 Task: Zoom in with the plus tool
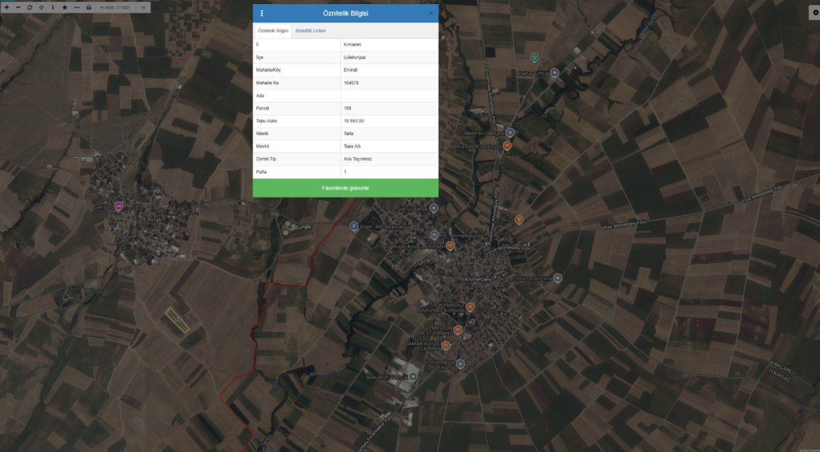(7, 7)
